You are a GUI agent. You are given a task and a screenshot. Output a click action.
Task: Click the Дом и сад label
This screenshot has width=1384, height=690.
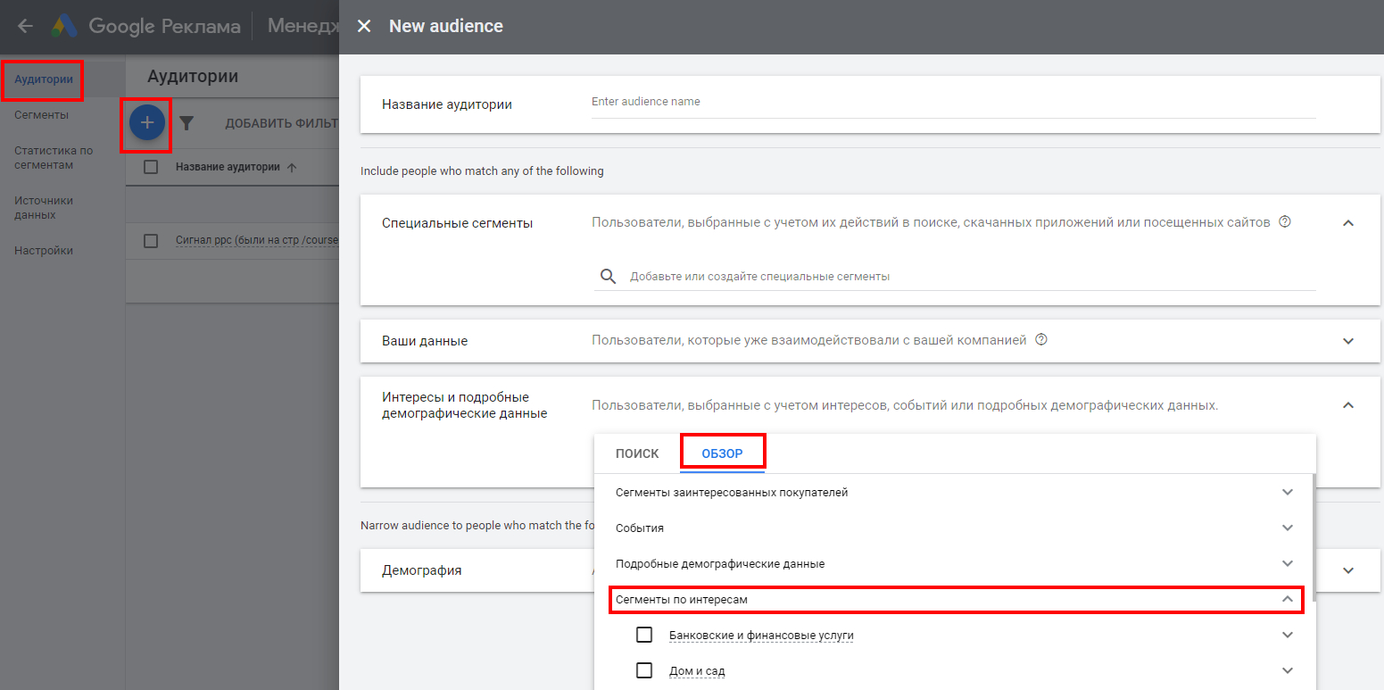point(697,670)
